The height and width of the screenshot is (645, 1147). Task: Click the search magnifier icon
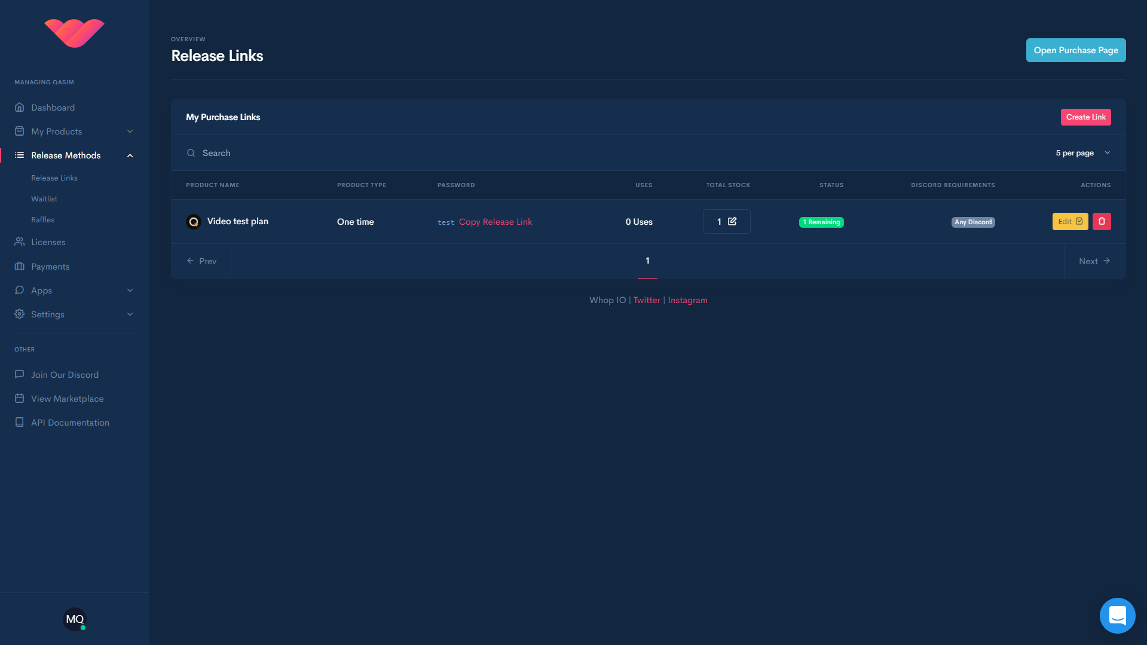click(x=191, y=153)
